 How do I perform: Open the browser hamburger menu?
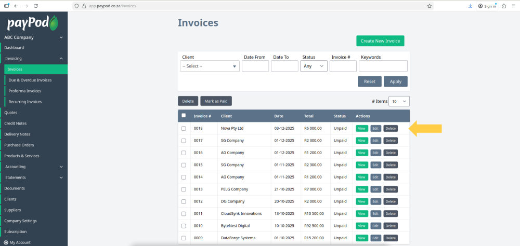513,6
